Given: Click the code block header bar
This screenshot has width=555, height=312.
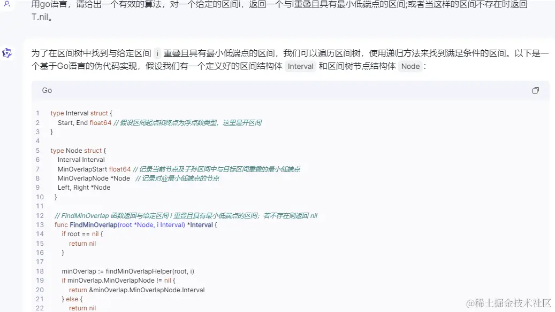Looking at the screenshot, I should (x=289, y=90).
